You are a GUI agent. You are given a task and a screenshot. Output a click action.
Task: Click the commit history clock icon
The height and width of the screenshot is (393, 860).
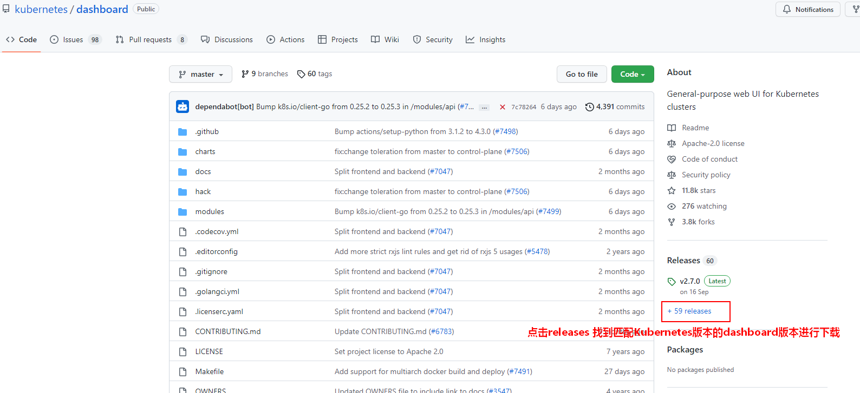[x=590, y=107]
